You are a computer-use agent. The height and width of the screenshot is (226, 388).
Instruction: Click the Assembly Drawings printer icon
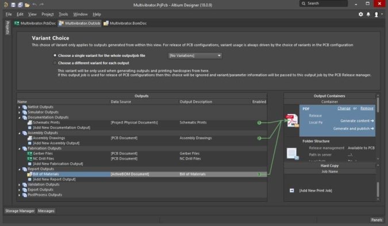point(30,138)
